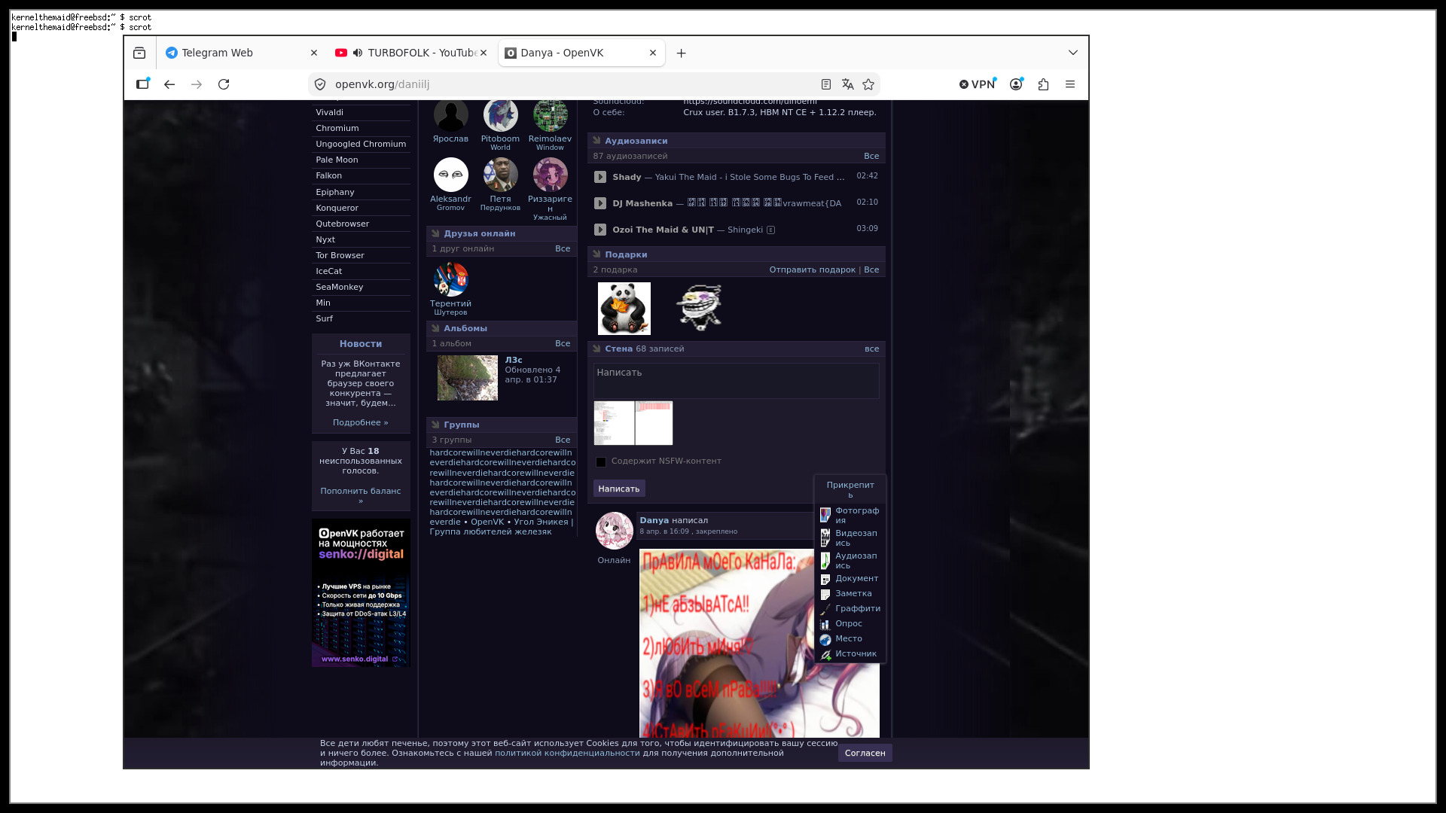Open the Л3с album thumbnail
This screenshot has height=813, width=1446.
[x=468, y=378]
